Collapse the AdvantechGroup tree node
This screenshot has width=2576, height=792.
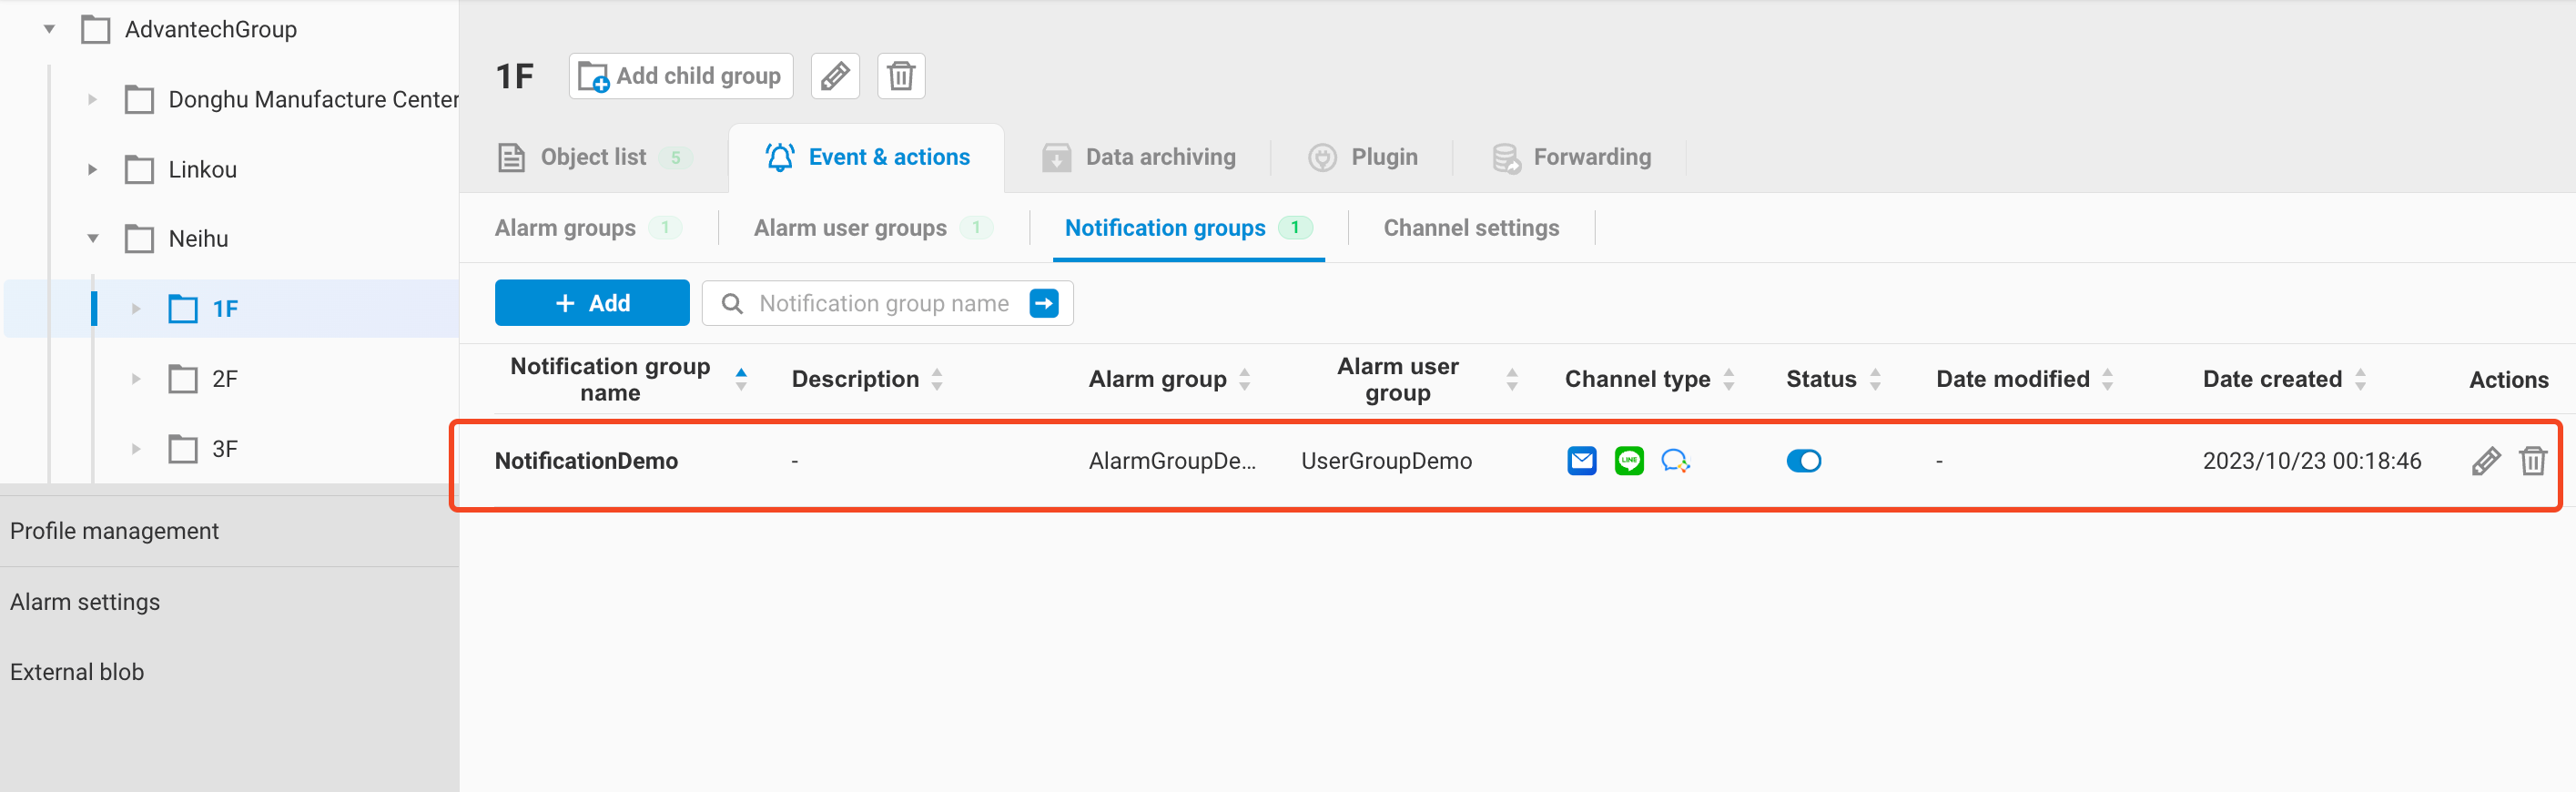point(49,30)
